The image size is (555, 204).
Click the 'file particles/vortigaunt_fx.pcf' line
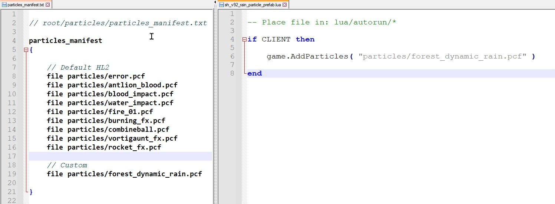point(112,138)
